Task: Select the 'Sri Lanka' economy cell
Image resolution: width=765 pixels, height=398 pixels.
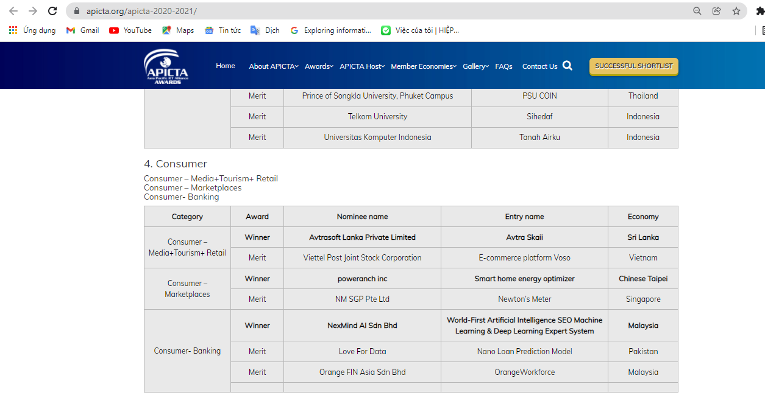Action: click(643, 237)
